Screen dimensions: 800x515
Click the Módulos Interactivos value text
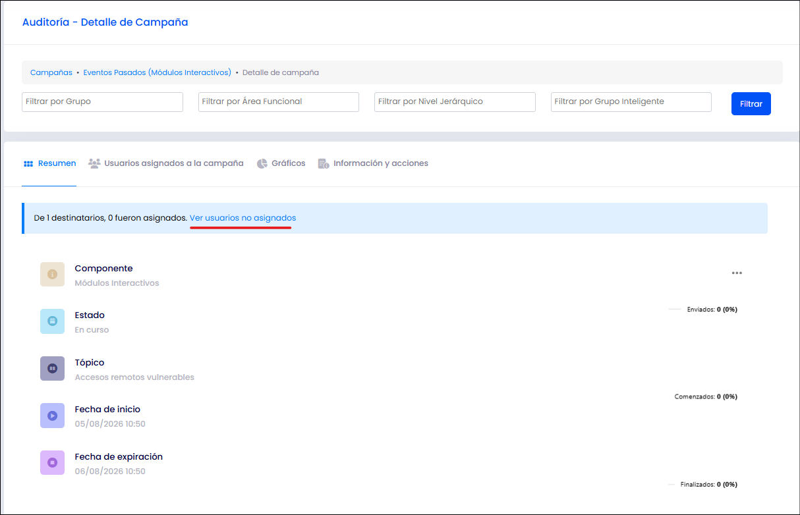point(117,283)
